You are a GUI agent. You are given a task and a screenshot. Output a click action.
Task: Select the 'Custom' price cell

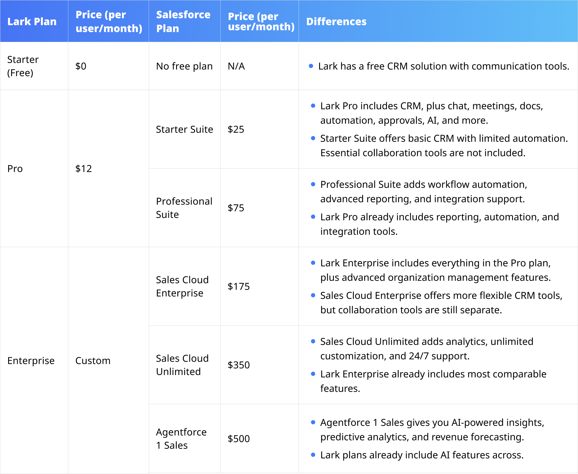[x=93, y=361]
